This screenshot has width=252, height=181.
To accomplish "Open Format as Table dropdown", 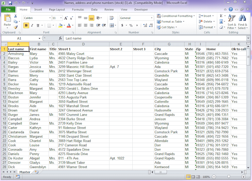I will [170, 21].
